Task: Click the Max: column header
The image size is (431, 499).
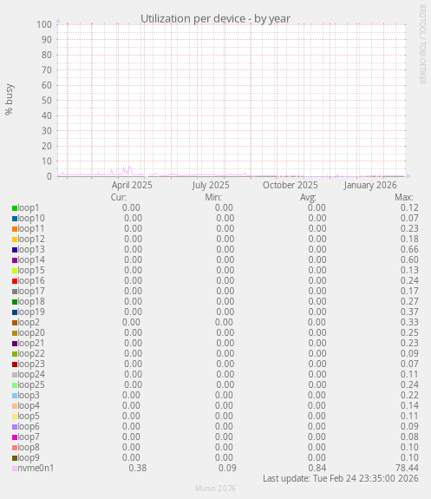Action: pyautogui.click(x=404, y=198)
